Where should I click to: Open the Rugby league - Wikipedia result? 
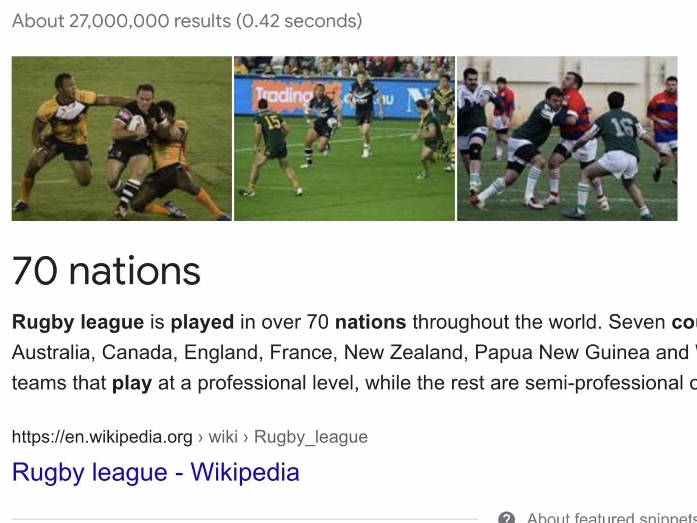[x=155, y=472]
